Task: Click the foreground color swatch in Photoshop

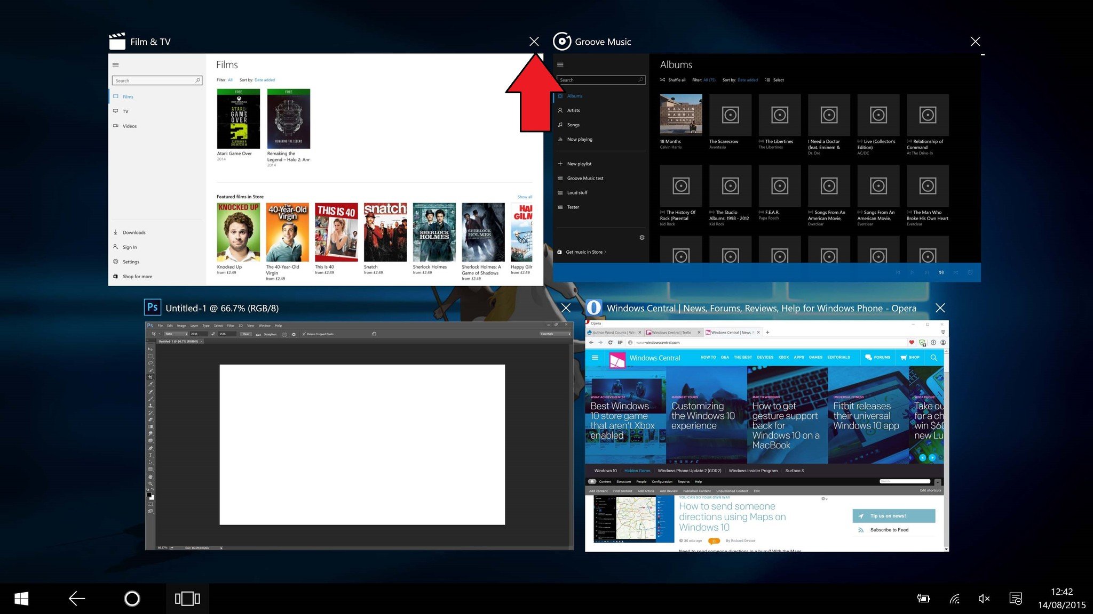Action: [x=149, y=494]
